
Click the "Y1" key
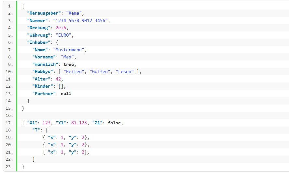(61, 123)
